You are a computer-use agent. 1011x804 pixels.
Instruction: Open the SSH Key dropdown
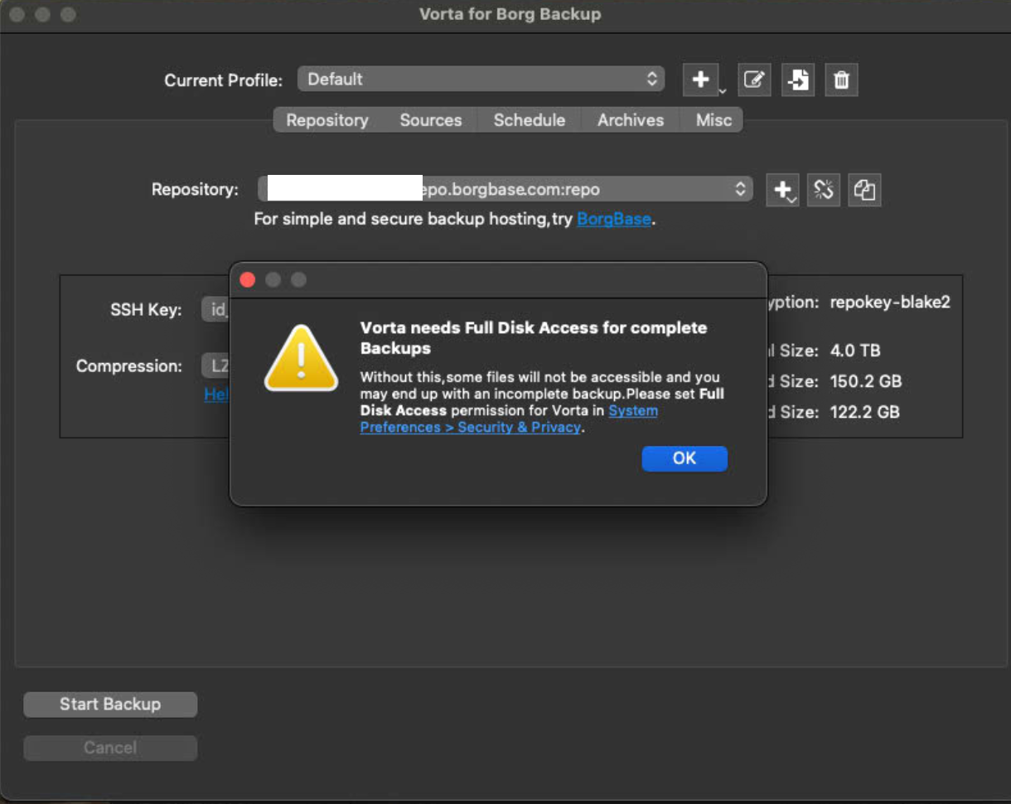[x=215, y=310]
